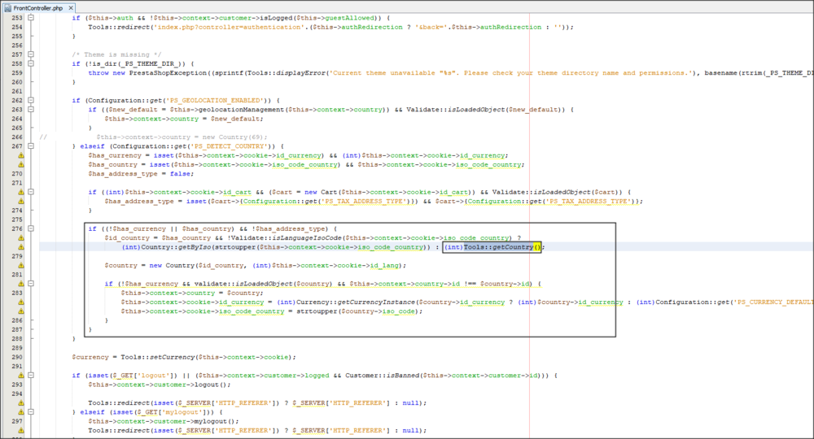Click the $new_default assignment on line 264
Image resolution: width=814 pixels, height=439 pixels.
click(184, 119)
